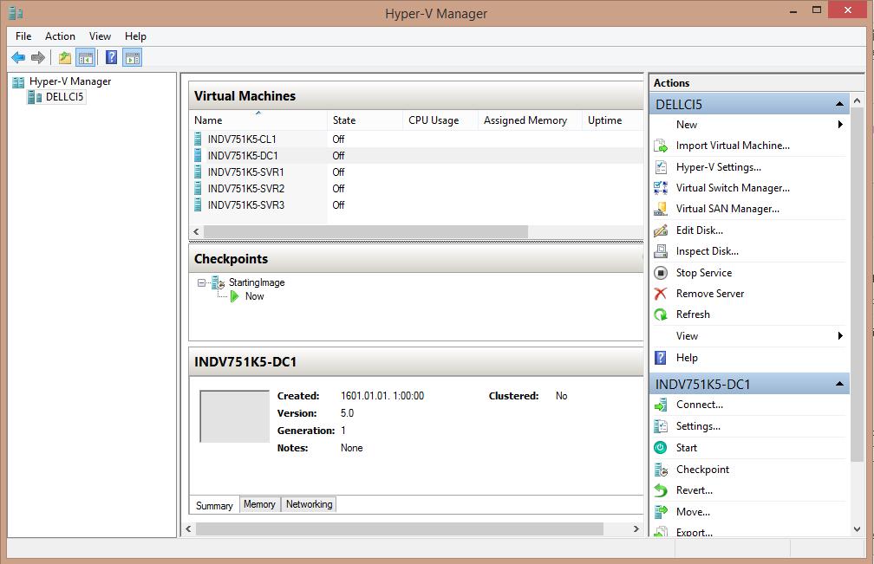Click the green Refresh icon

click(661, 314)
